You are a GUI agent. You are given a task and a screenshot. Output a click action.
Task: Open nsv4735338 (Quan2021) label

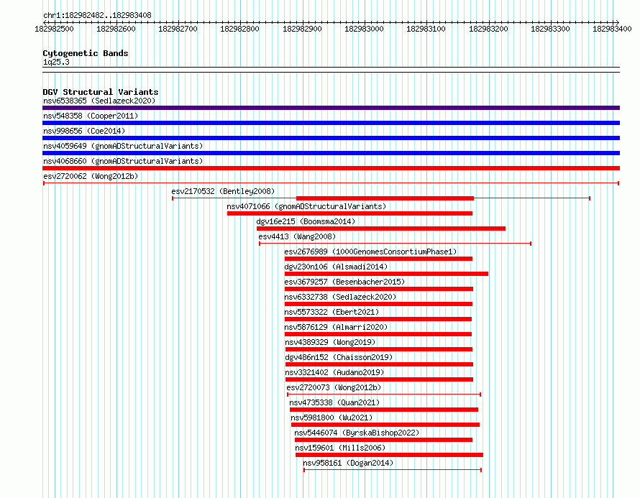point(334,402)
